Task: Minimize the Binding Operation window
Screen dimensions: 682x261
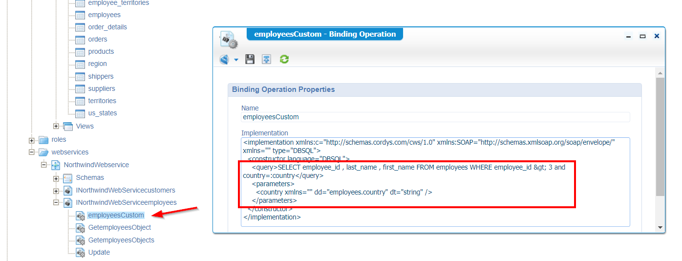Action: [628, 36]
